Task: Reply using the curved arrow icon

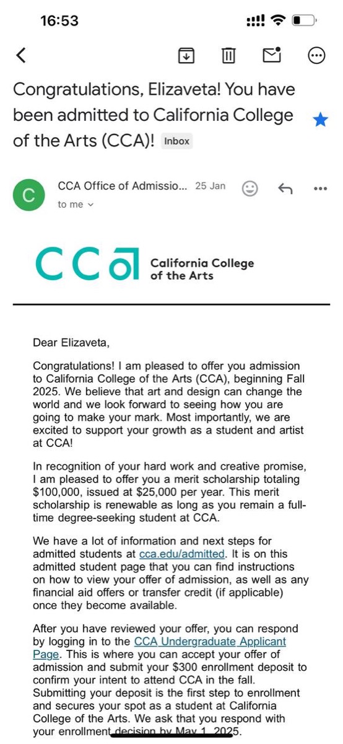Action: point(285,188)
